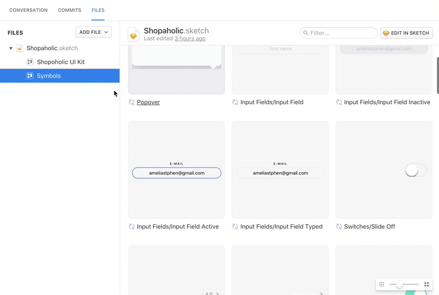
Task: Click symbol icon beside Switches/Slide Off
Action: click(339, 227)
